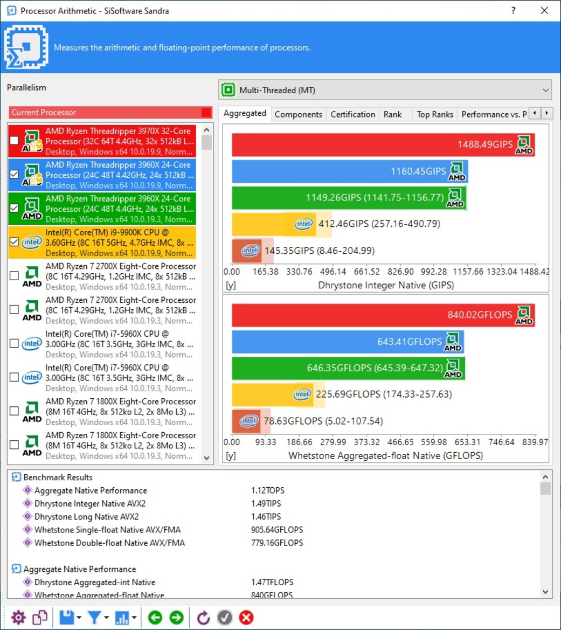Click the benchmark results scroll-down arrow
The height and width of the screenshot is (630, 561).
(x=545, y=591)
